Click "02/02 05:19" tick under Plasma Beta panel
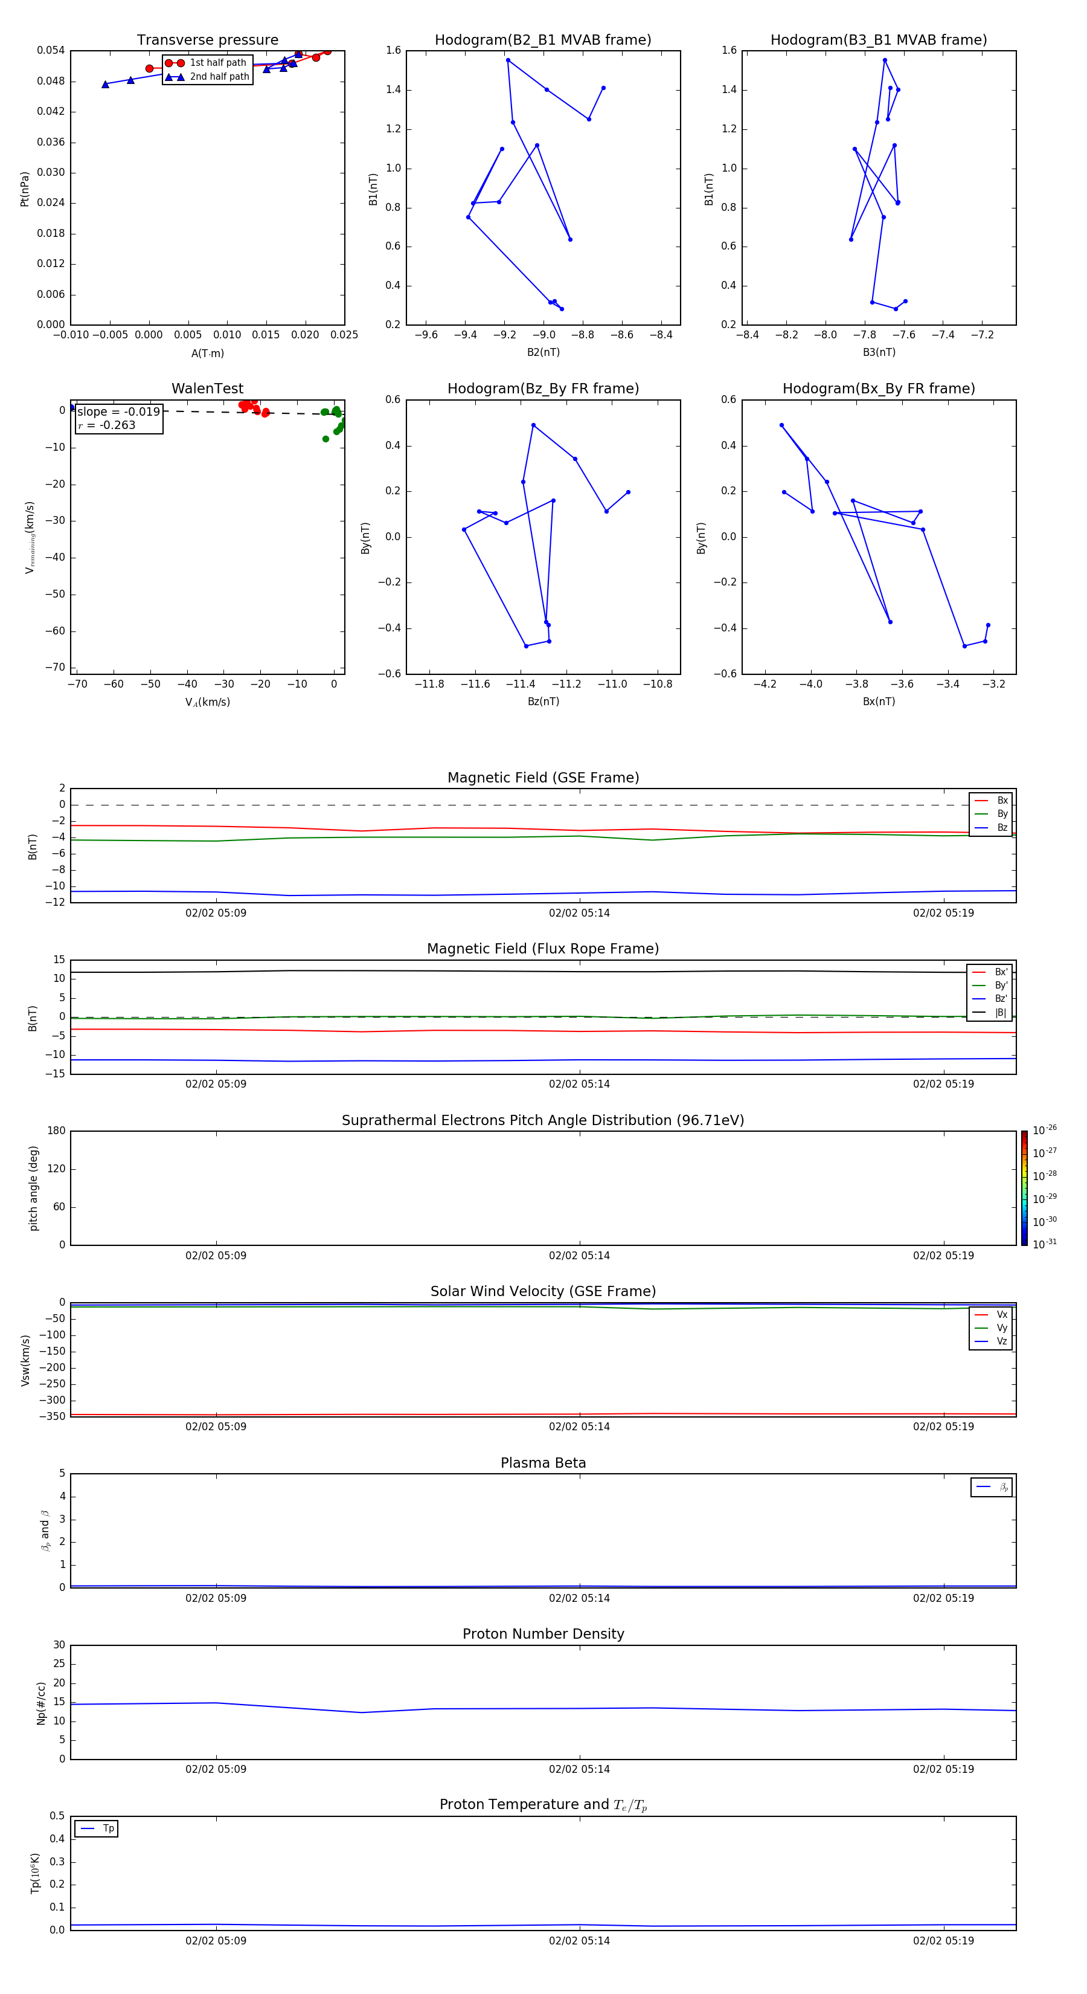Screen dimensions: 1087x1994 pos(943,1598)
